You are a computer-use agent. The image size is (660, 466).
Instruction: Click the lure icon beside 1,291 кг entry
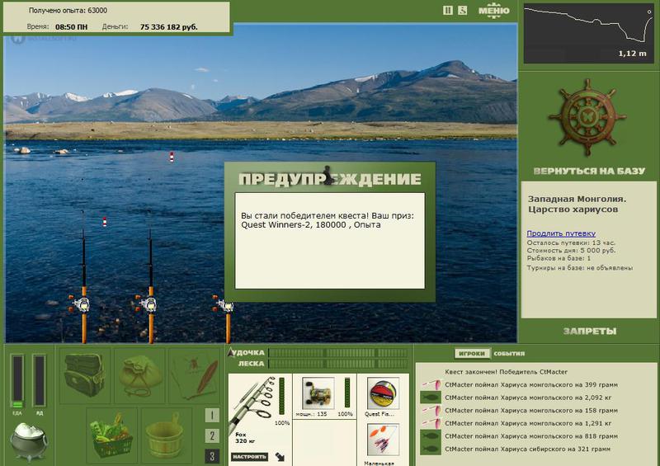pyautogui.click(x=431, y=423)
